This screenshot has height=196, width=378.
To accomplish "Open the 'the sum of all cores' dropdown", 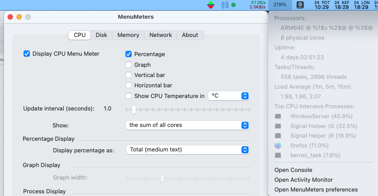I will pos(188,125).
